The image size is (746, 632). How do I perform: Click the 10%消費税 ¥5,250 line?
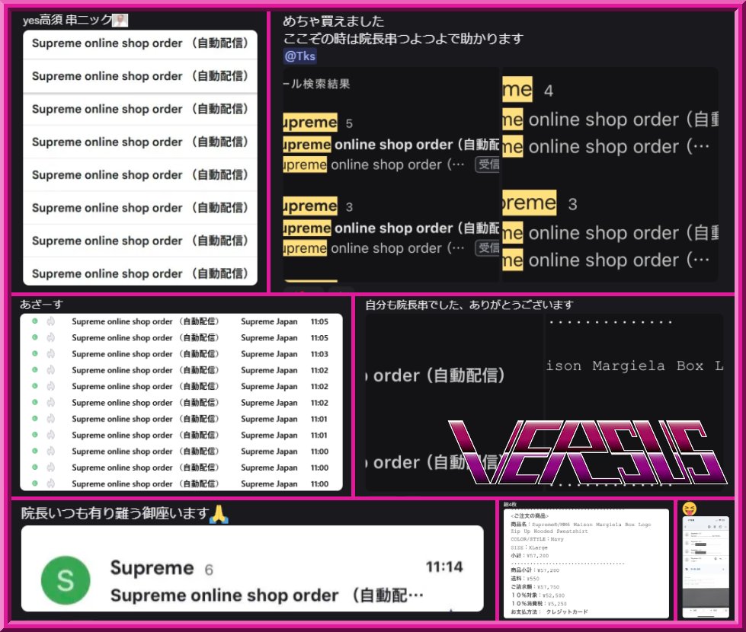point(539,604)
